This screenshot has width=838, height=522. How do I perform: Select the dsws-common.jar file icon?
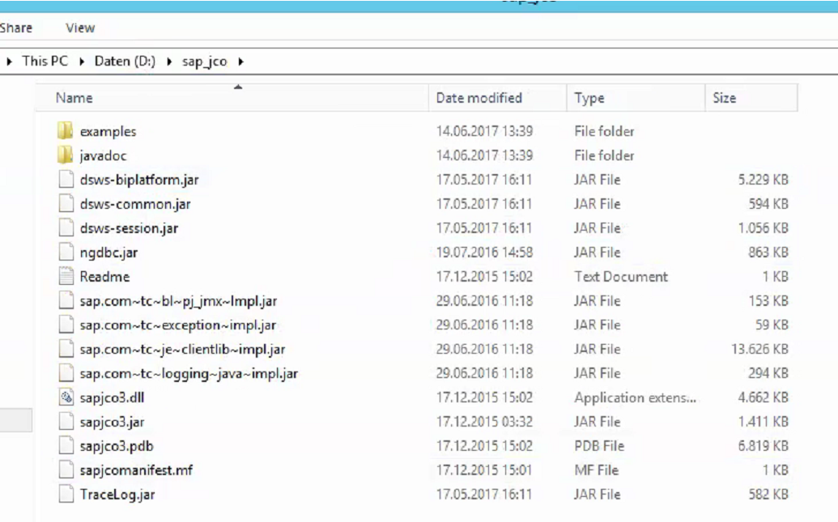pos(66,204)
